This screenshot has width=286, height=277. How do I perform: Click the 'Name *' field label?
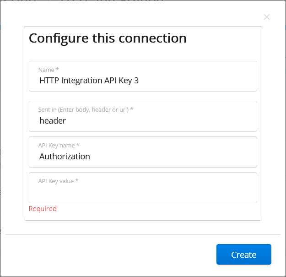49,70
